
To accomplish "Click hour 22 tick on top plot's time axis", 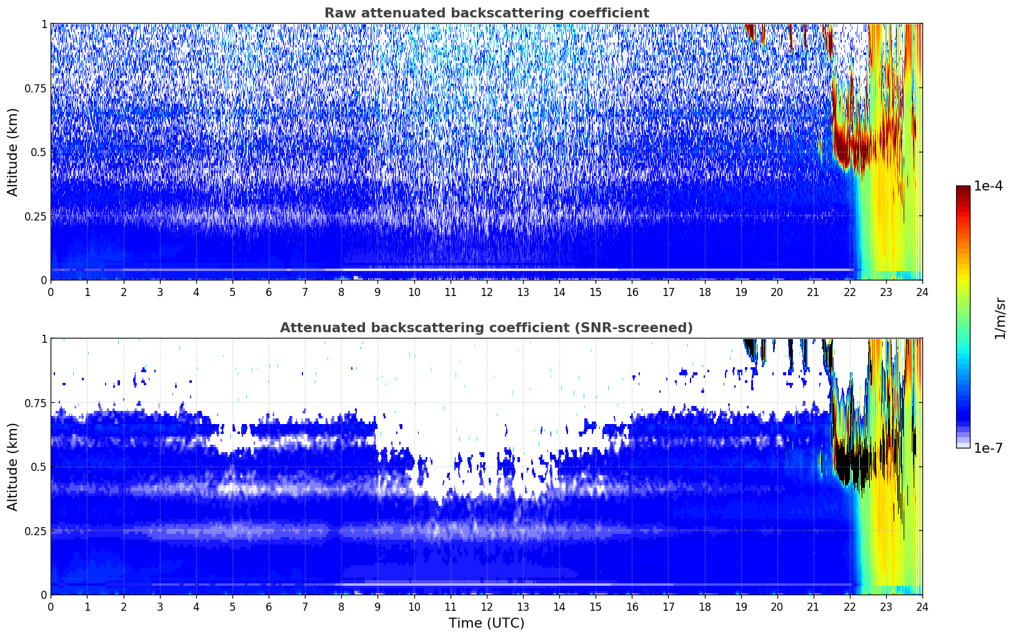I will click(x=849, y=292).
